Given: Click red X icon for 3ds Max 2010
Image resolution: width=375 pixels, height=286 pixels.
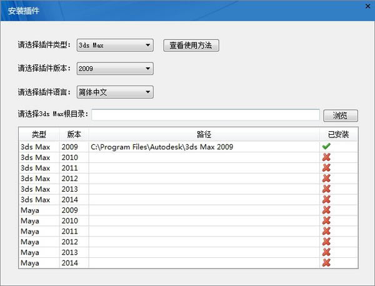Looking at the screenshot, I should [326, 157].
